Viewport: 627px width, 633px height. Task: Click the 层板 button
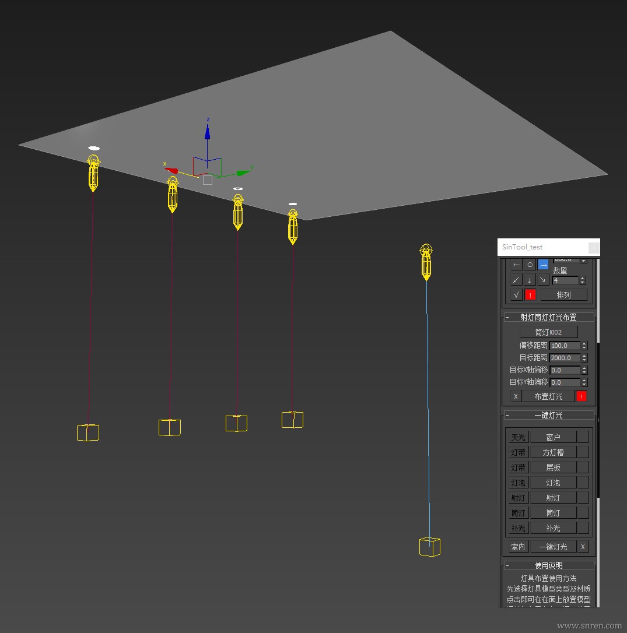(x=553, y=467)
